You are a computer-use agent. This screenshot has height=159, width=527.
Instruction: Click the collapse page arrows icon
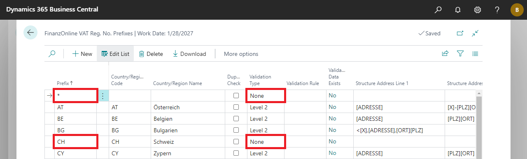tap(476, 33)
